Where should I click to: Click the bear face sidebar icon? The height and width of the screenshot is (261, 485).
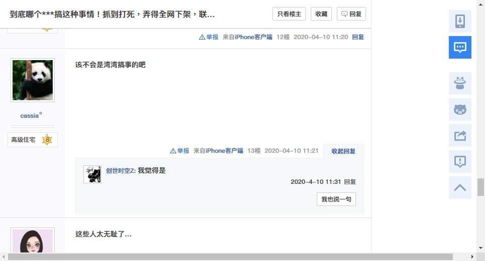(460, 110)
